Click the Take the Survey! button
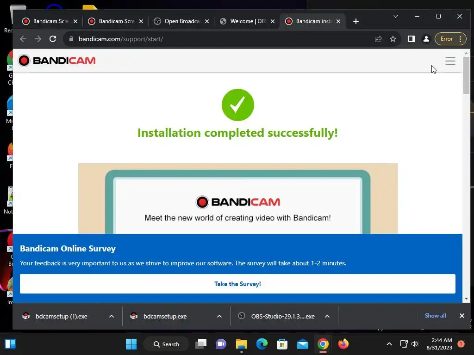474x355 pixels. pos(237,284)
